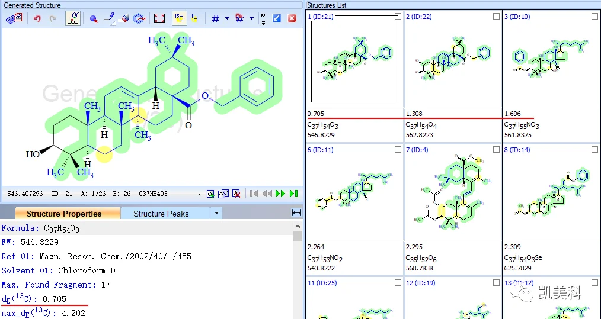Open the tab list dropdown arrow
Viewport: 601px width, 319px height.
point(216,213)
